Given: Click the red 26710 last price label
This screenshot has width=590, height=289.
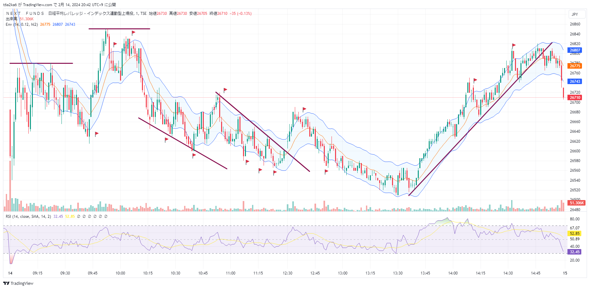Looking at the screenshot, I should coord(575,98).
